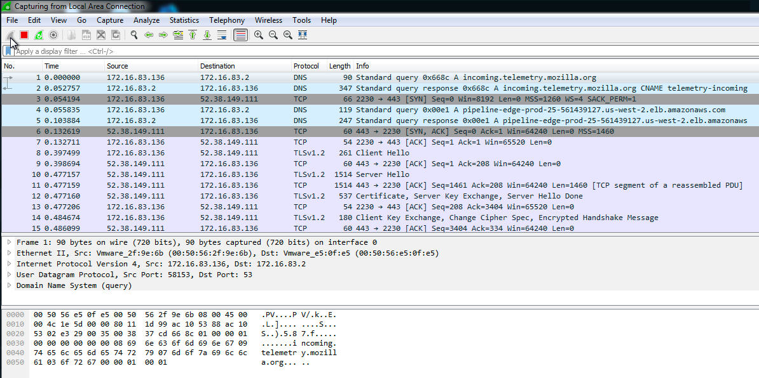Screen dimensions: 759x378
Task: Jump to the last packet
Action: click(x=207, y=35)
